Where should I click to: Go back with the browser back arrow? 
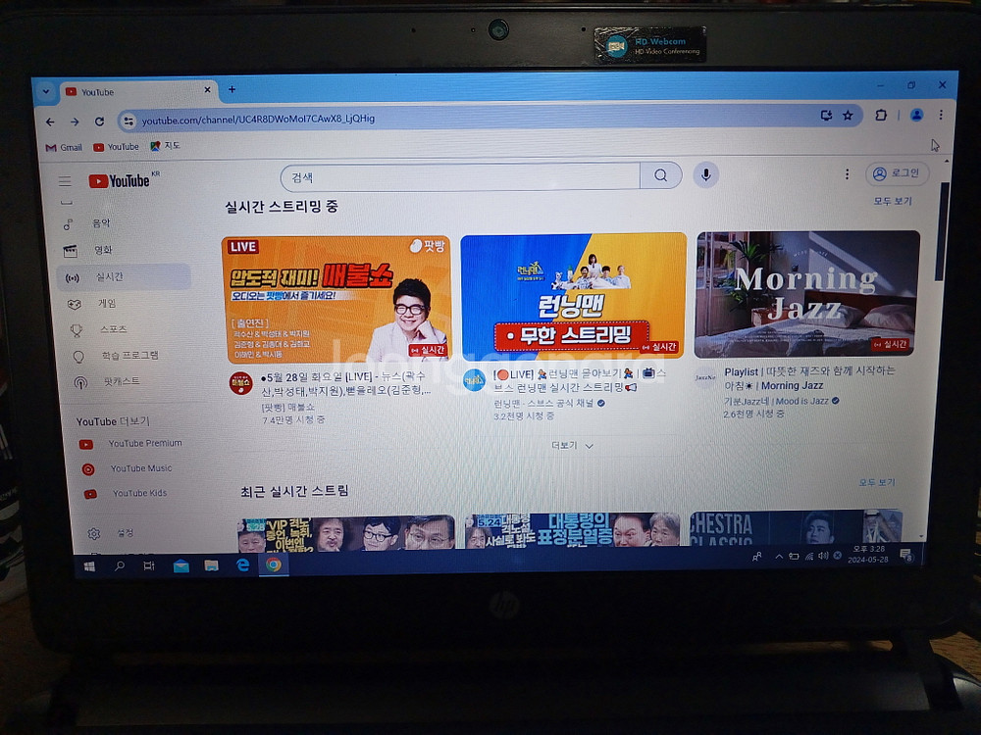click(x=50, y=122)
